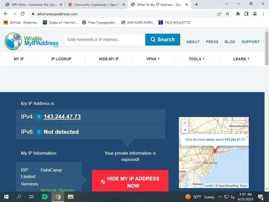Close the VPN Gate tab
This screenshot has width=269, height=202.
(x=61, y=5)
